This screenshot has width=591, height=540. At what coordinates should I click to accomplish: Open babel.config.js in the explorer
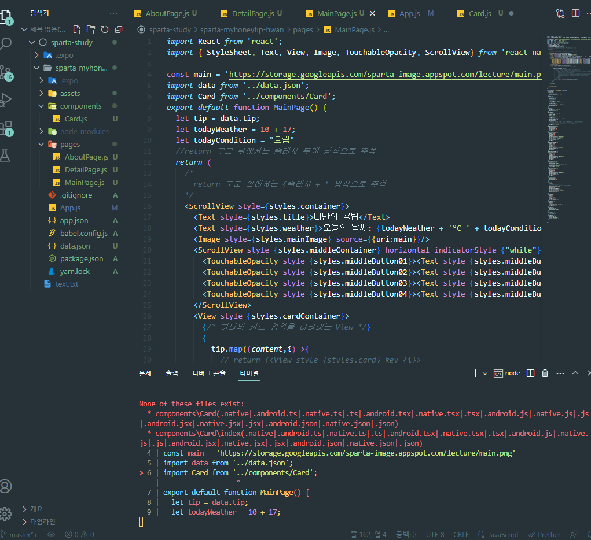tap(84, 234)
